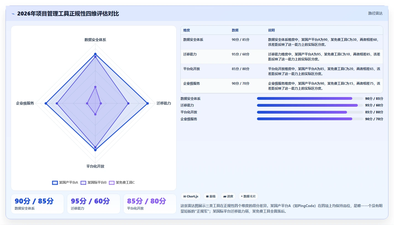
Task: Click the 企业级服务 progress label 90分 / 70分
Action: [374, 119]
